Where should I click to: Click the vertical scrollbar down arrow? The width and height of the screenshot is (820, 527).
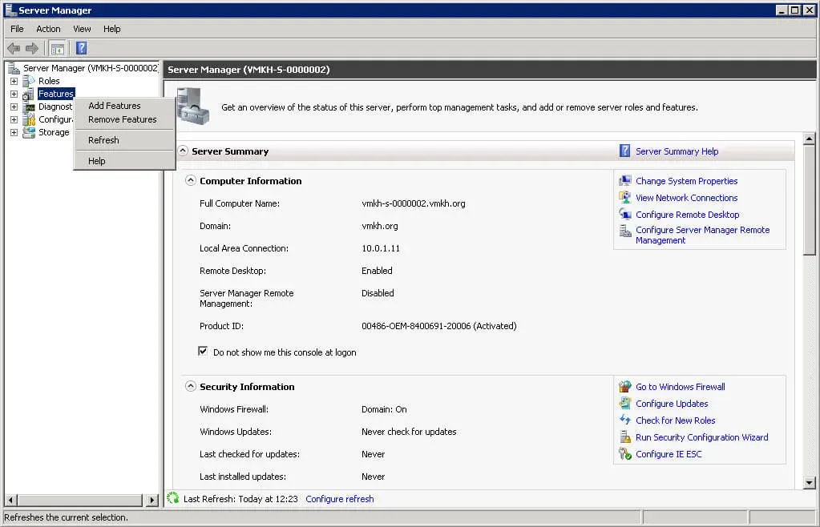click(809, 483)
